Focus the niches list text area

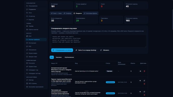point(99,41)
